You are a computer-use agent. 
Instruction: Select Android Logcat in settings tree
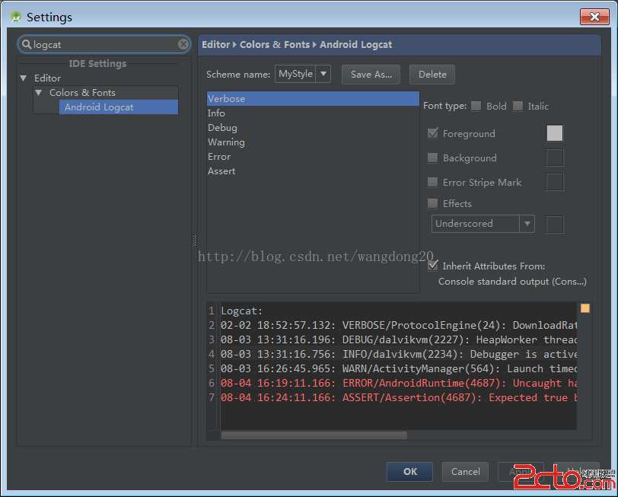(x=119, y=107)
